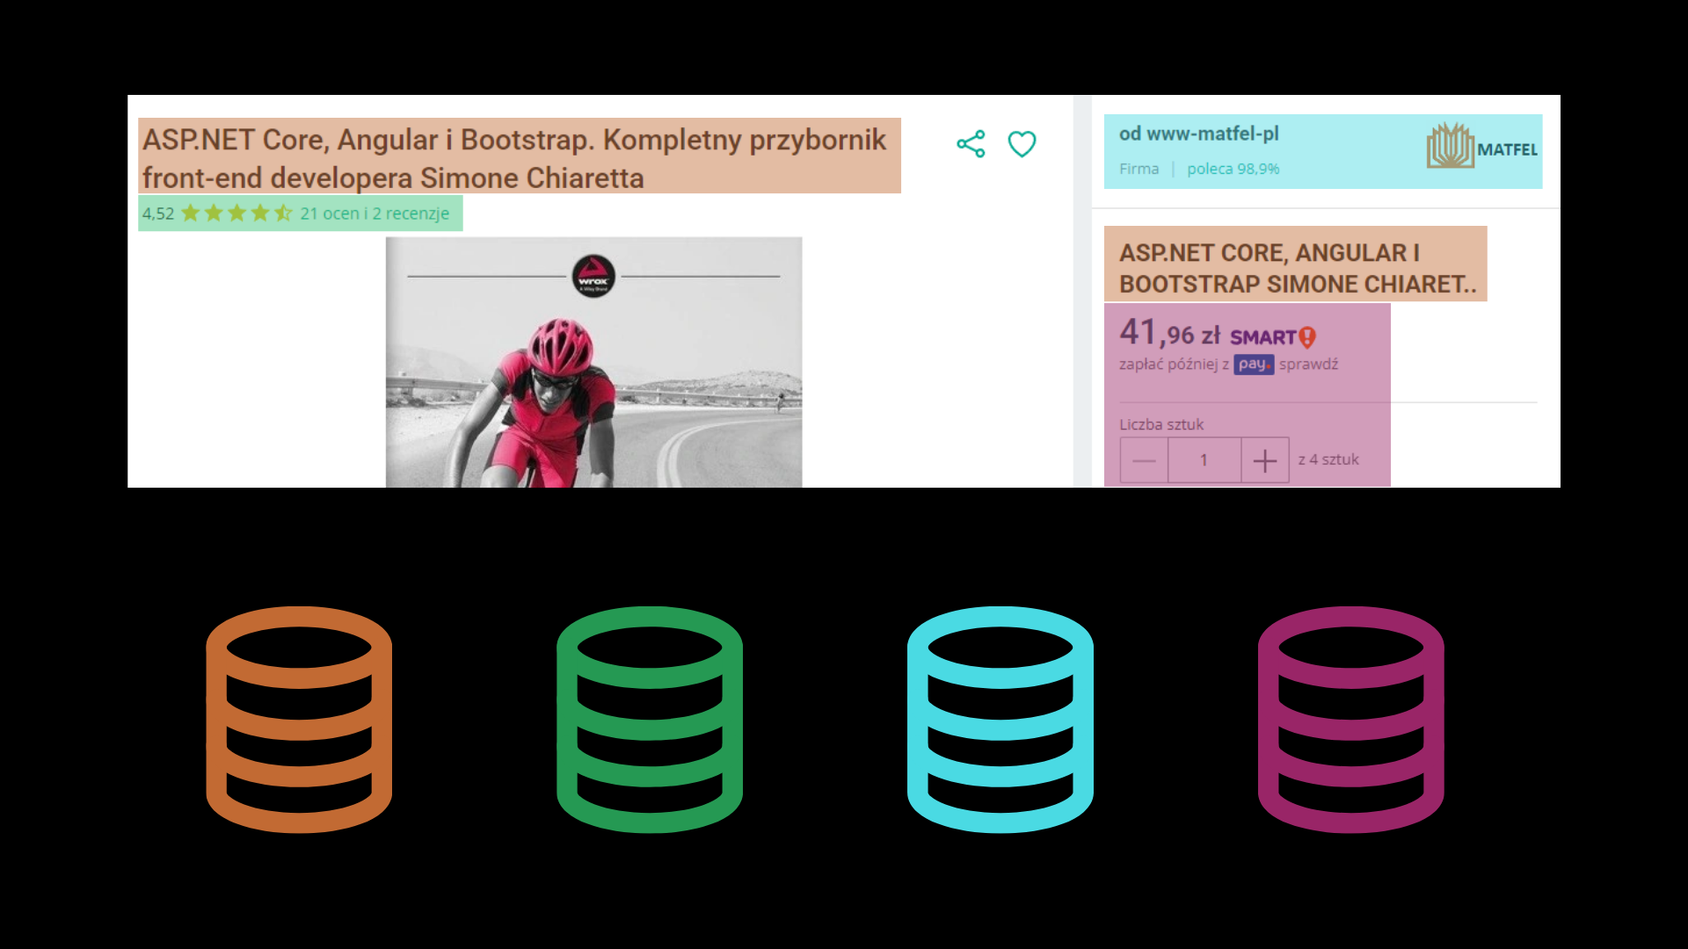
Task: Open the '21 ocen i 2 recenzje' link
Action: 375,214
